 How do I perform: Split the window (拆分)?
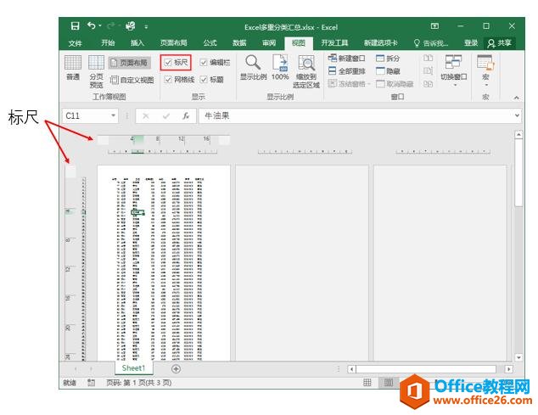click(x=388, y=59)
